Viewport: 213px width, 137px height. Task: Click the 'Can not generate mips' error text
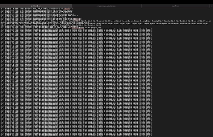tap(93, 28)
